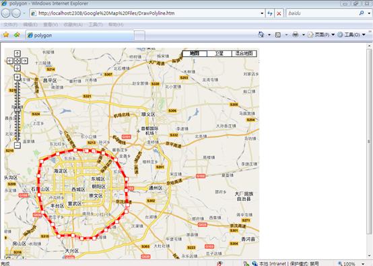Open the blank new tab button

point(139,36)
